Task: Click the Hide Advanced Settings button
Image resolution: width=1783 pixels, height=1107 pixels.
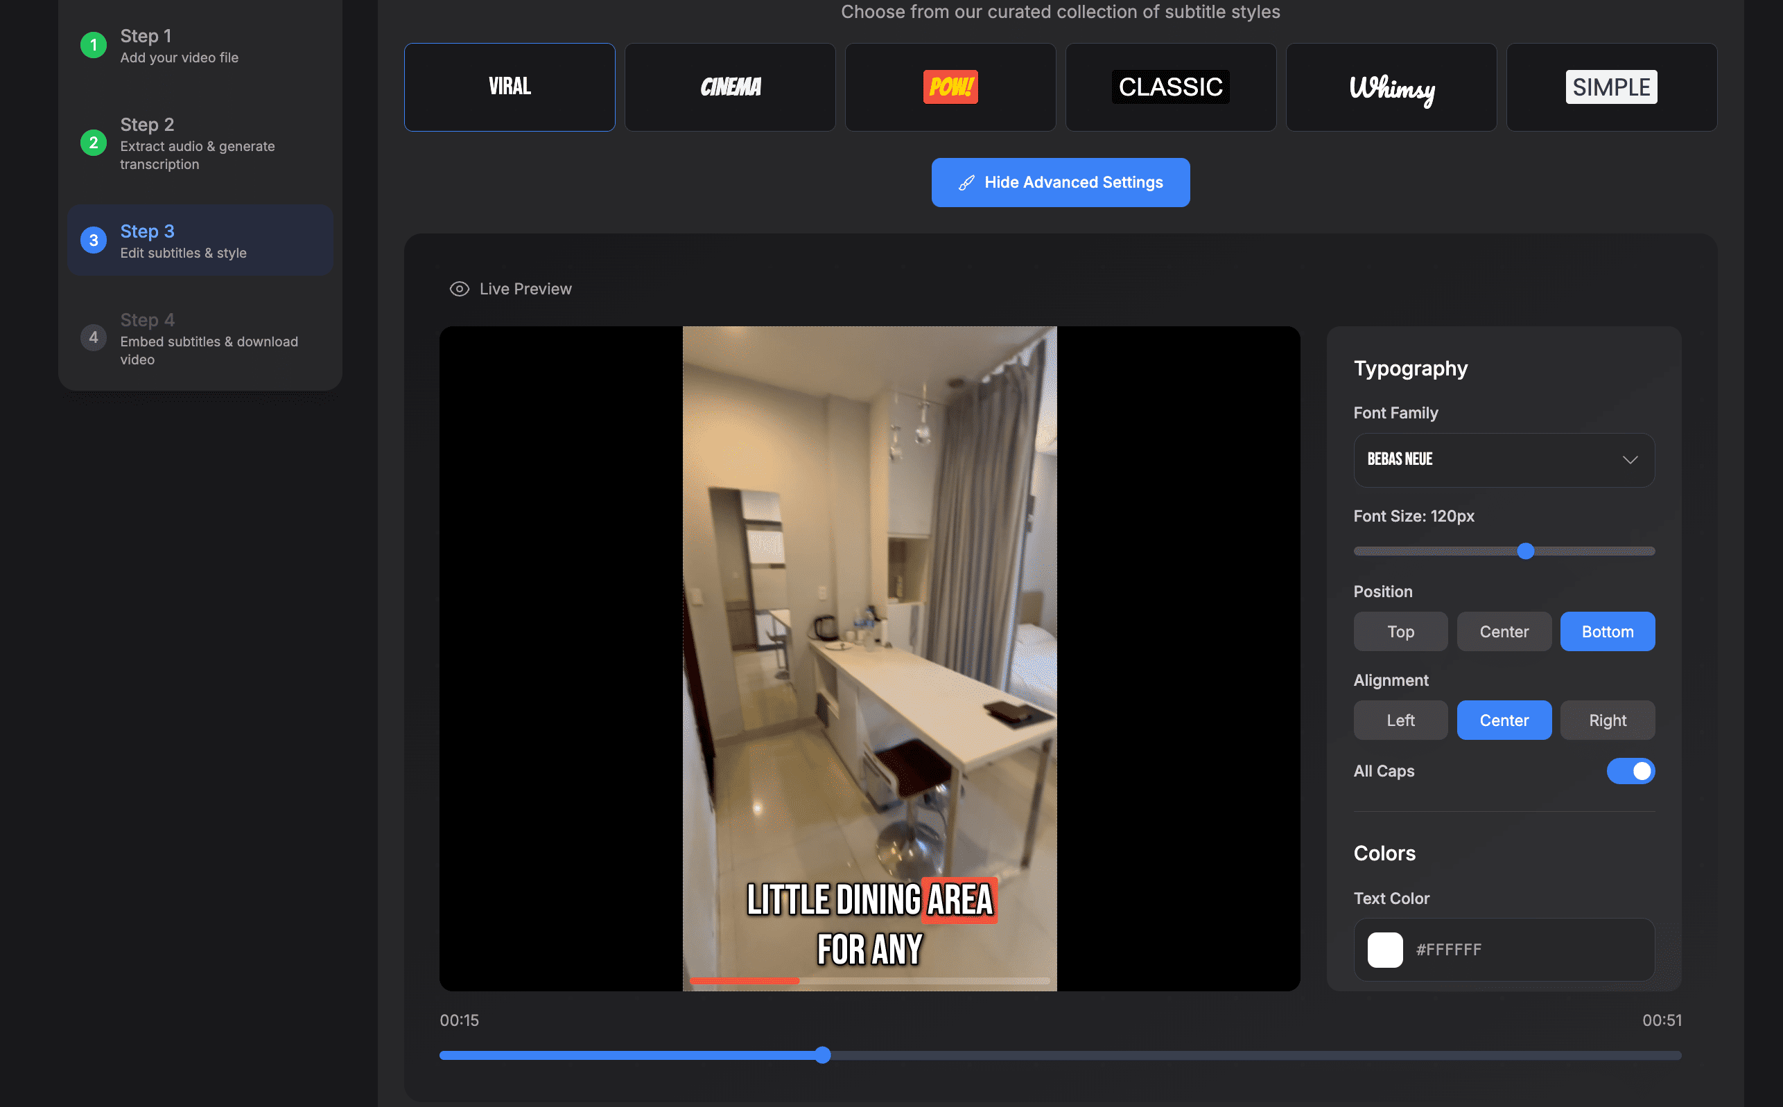Action: point(1060,182)
